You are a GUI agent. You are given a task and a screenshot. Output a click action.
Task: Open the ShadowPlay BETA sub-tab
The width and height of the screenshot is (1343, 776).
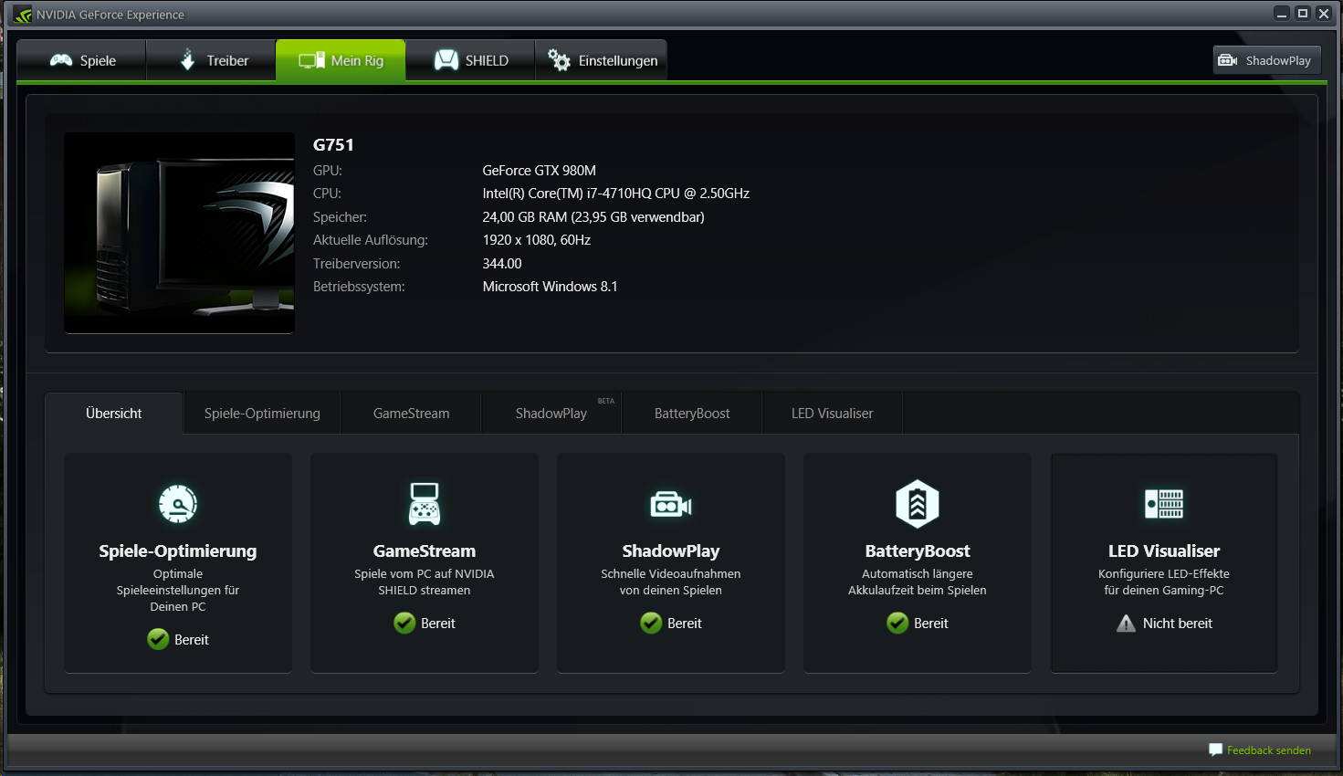tap(551, 414)
